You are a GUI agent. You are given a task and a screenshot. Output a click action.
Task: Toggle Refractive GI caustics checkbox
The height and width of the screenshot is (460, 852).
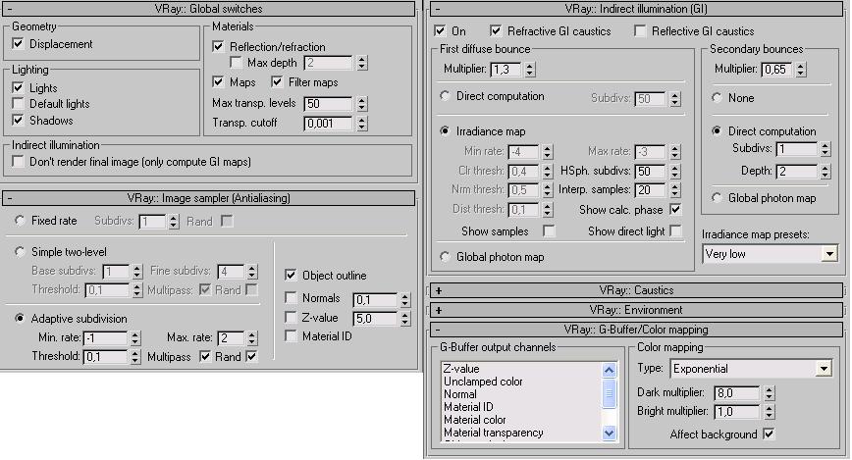point(496,31)
